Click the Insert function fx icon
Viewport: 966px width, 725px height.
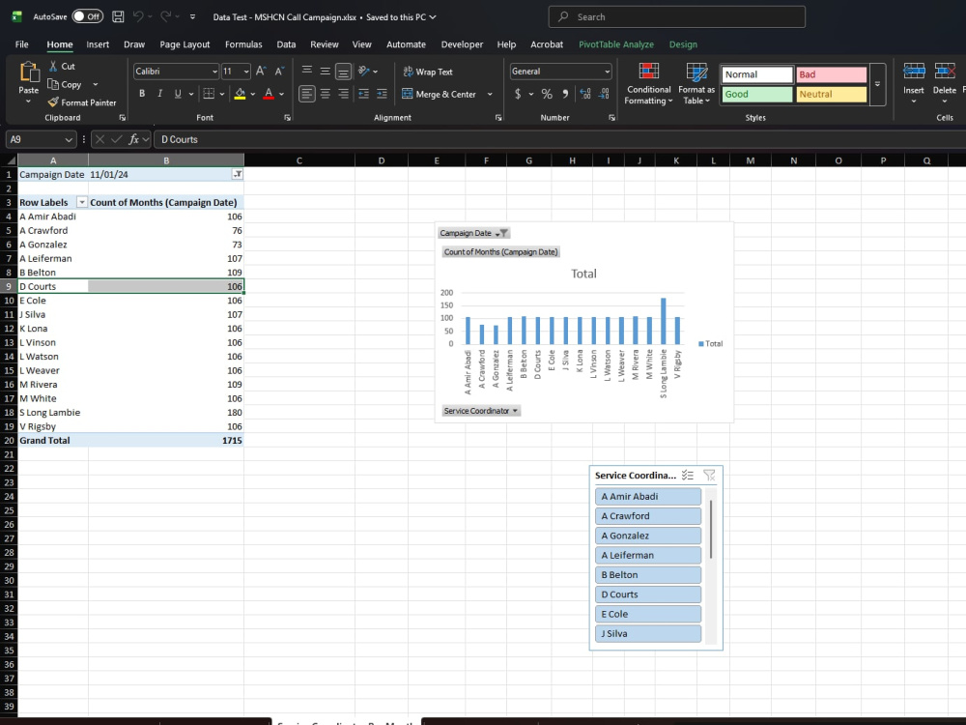pyautogui.click(x=133, y=139)
